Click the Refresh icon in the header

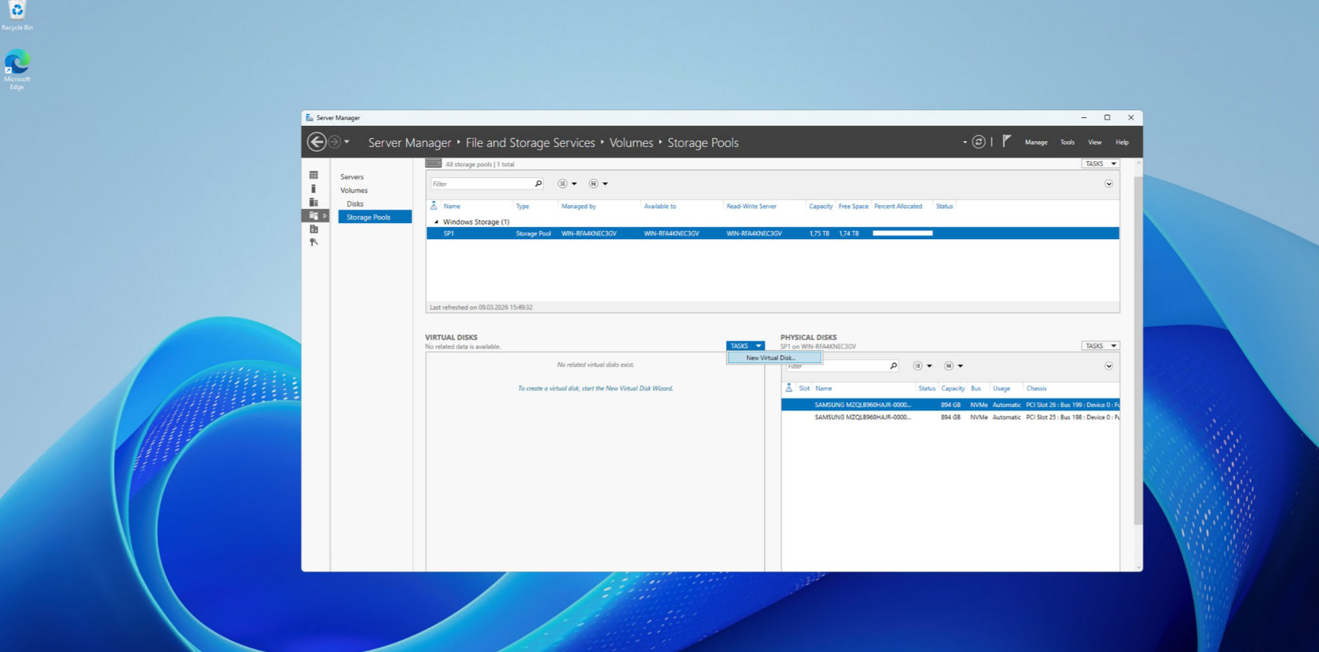pos(978,142)
